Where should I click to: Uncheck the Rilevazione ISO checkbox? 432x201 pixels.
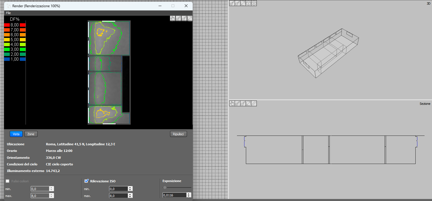[86, 181]
